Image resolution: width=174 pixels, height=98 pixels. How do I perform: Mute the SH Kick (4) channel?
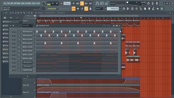coord(11,32)
